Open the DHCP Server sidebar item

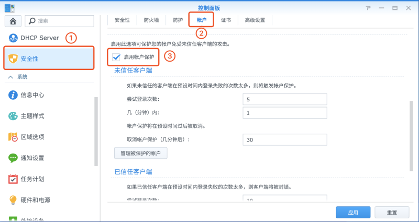pos(34,38)
